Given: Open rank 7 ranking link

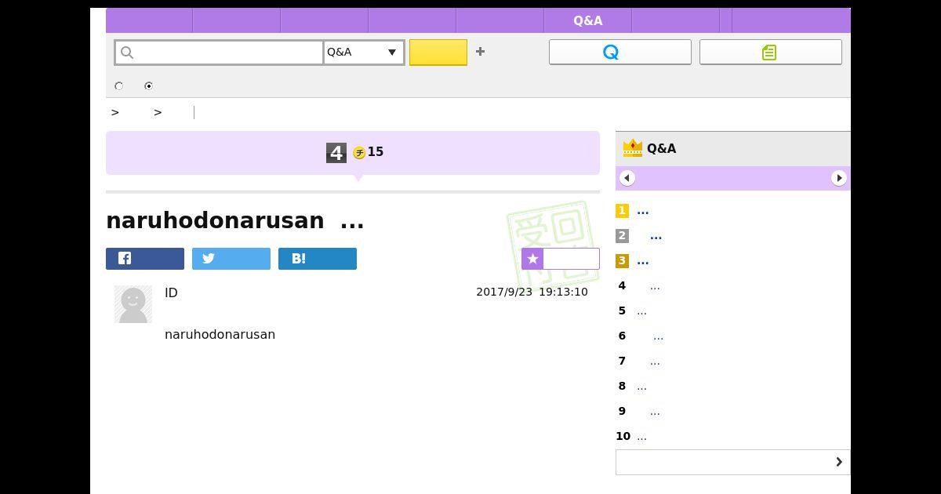Looking at the screenshot, I should click(x=655, y=361).
